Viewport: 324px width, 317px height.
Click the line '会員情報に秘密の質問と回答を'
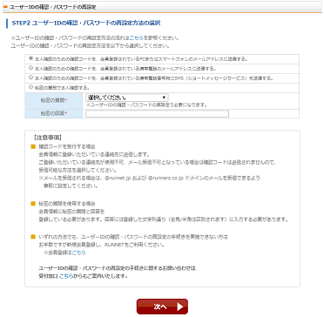[71, 212]
